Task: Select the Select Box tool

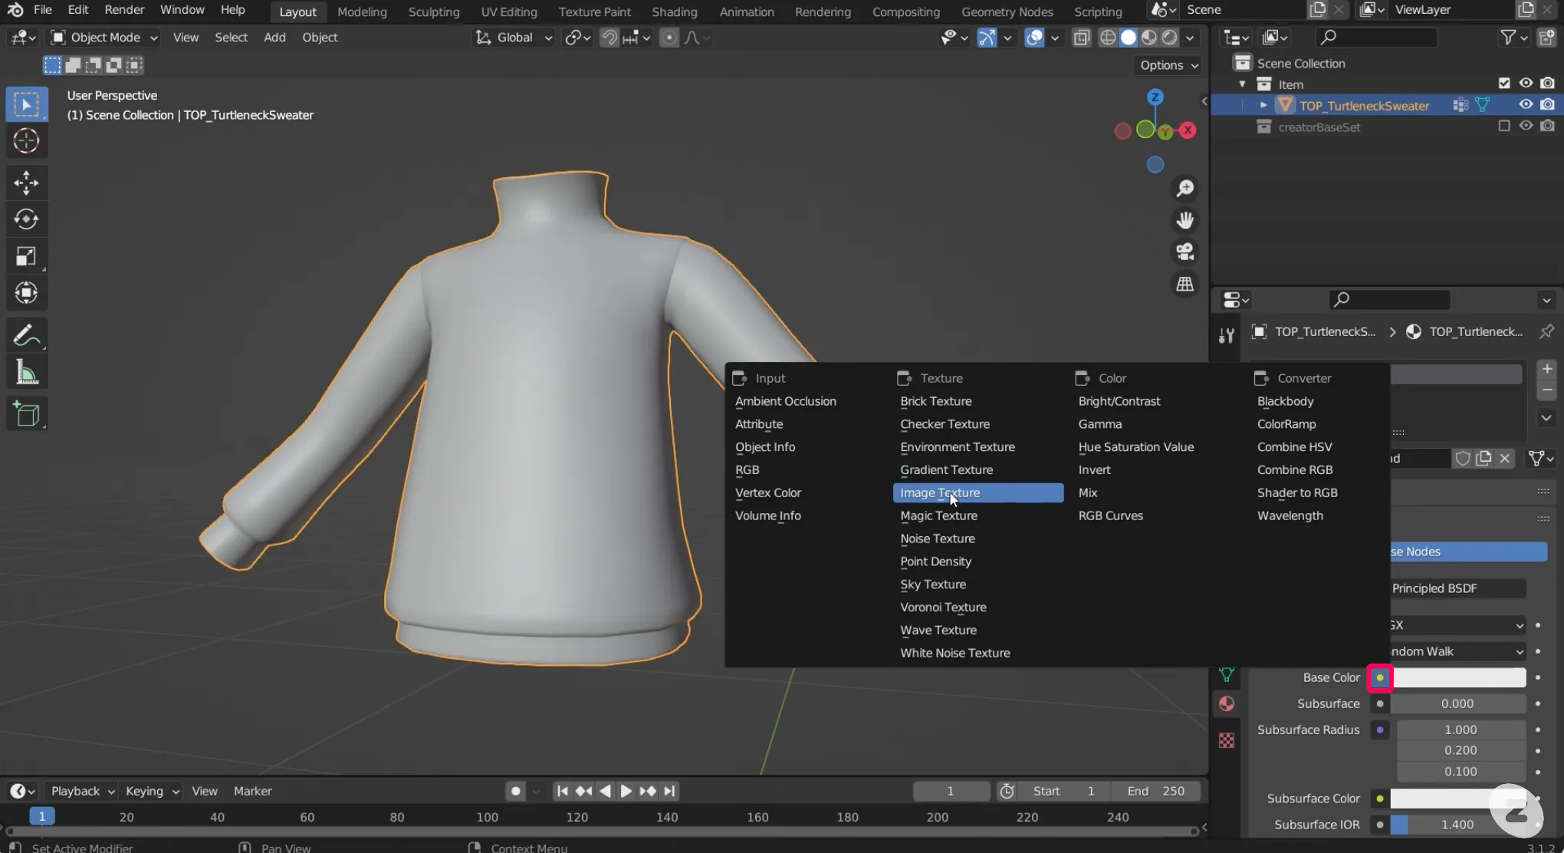Action: click(27, 104)
